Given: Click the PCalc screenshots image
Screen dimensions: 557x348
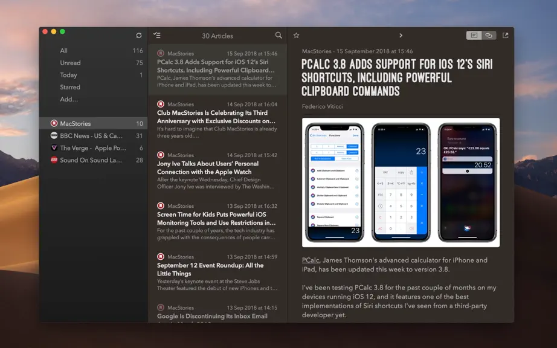Looking at the screenshot, I should (401, 182).
